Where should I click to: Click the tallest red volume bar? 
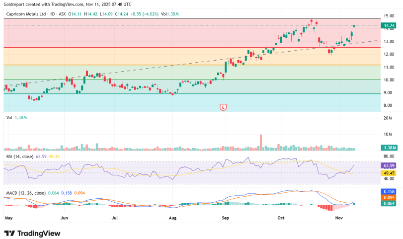[260, 142]
